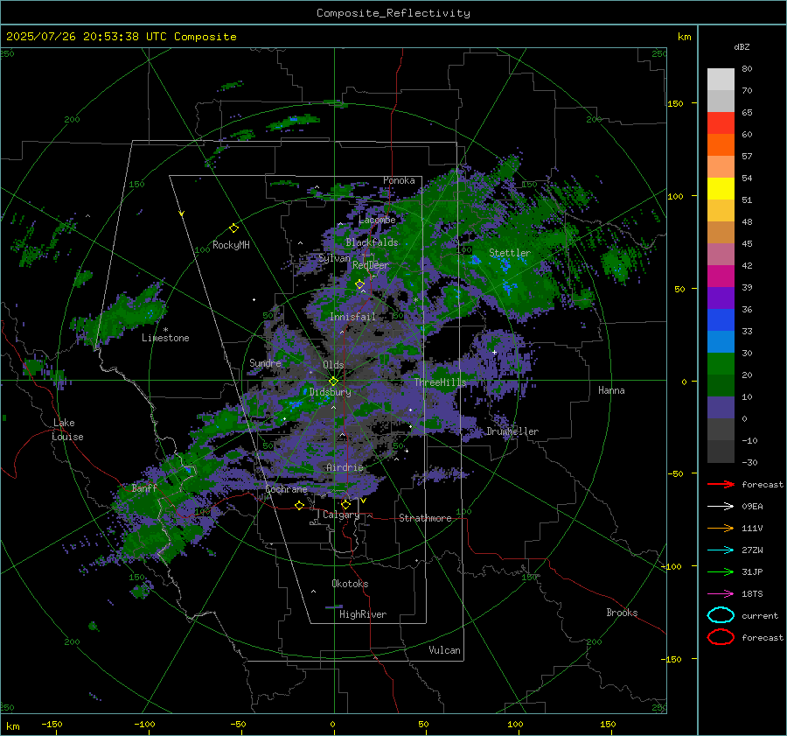Click the yellow diamond marker below Cochrane
787x736 pixels.
(299, 505)
